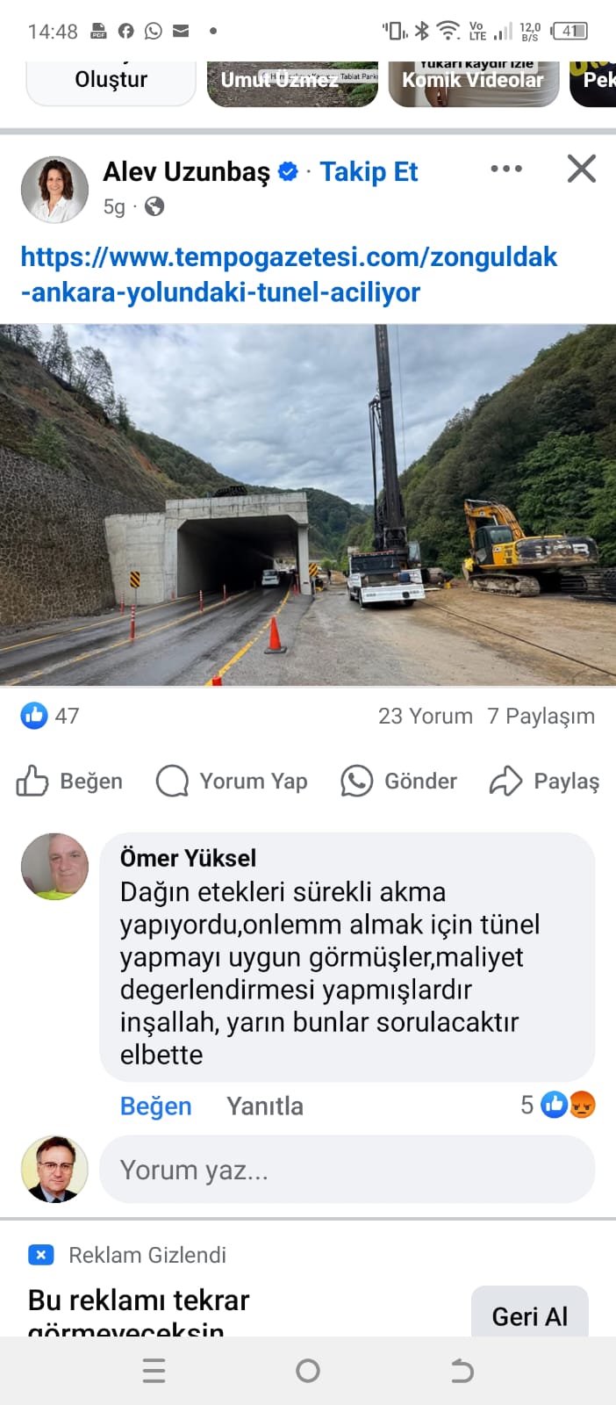View the tunnel construction photo
Image resolution: width=616 pixels, height=1405 pixels.
(x=308, y=505)
